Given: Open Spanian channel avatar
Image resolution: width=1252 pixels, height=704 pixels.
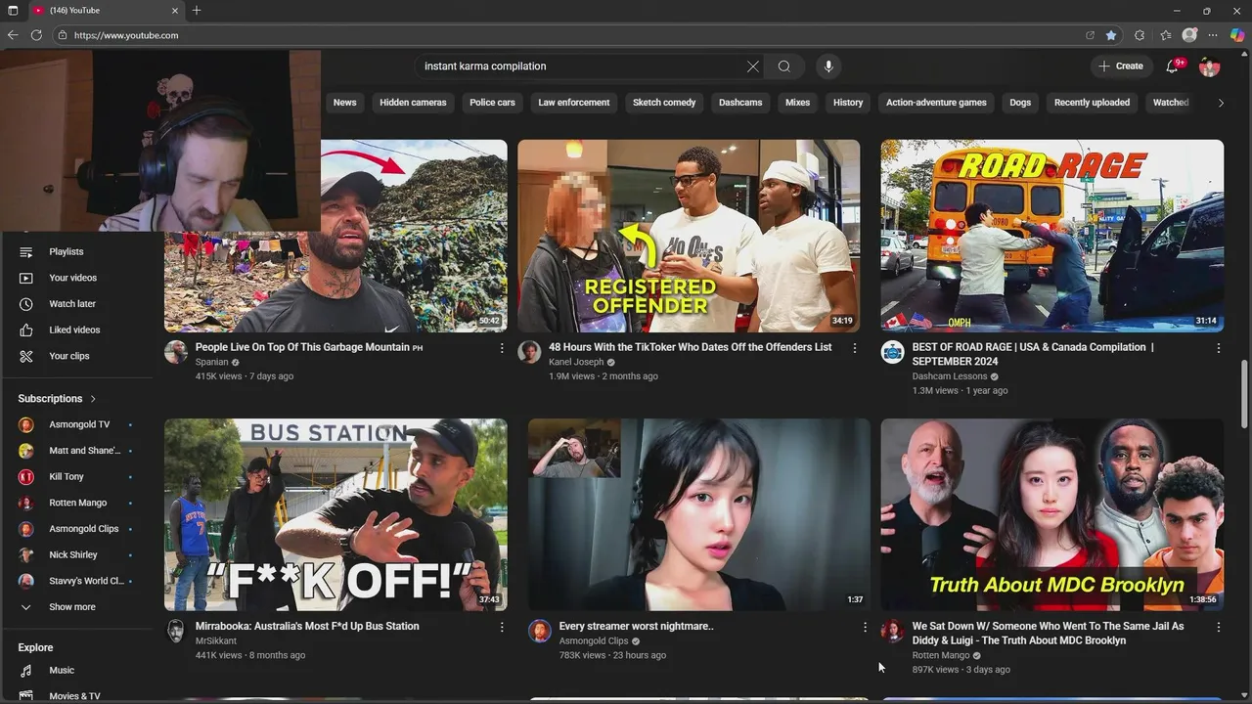Looking at the screenshot, I should (x=176, y=352).
